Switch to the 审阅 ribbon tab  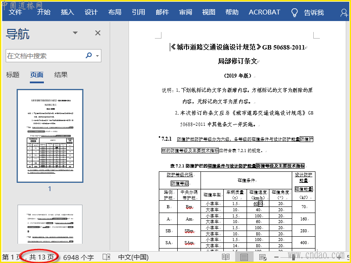pyautogui.click(x=186, y=12)
